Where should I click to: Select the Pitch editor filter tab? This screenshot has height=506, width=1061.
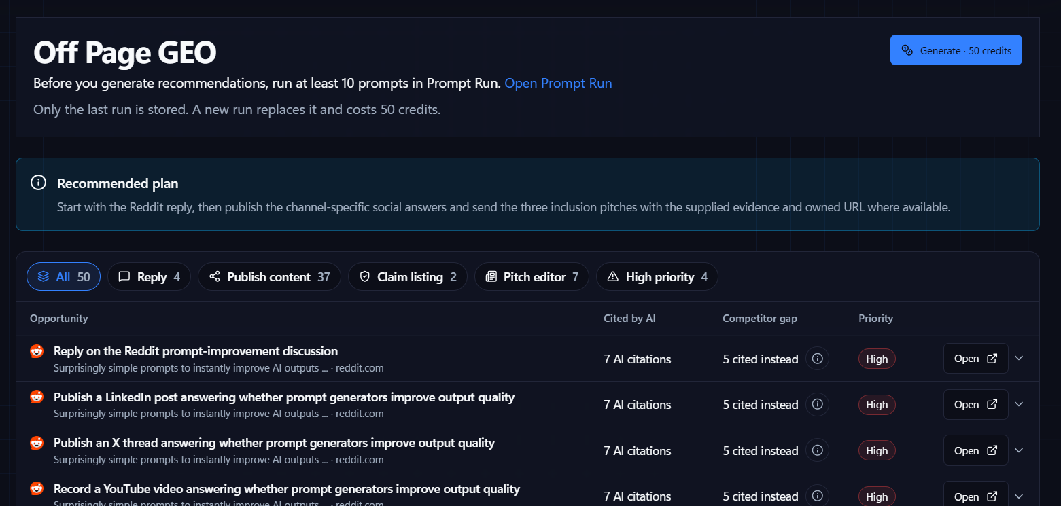tap(532, 276)
